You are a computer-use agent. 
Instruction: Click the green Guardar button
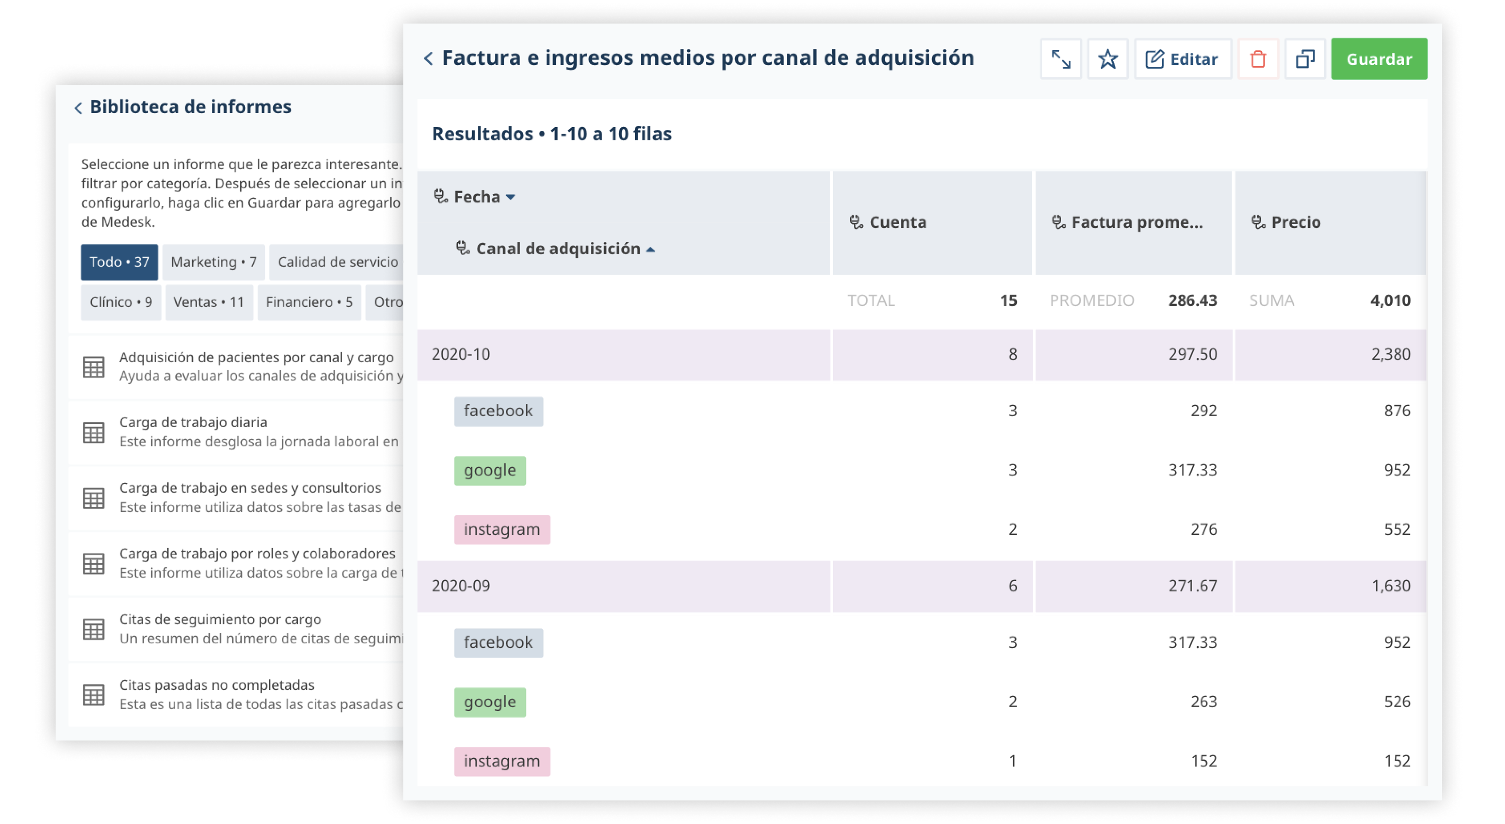coord(1378,59)
